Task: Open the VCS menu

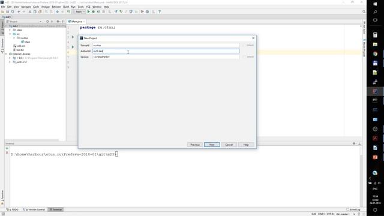Action: [x=88, y=7]
